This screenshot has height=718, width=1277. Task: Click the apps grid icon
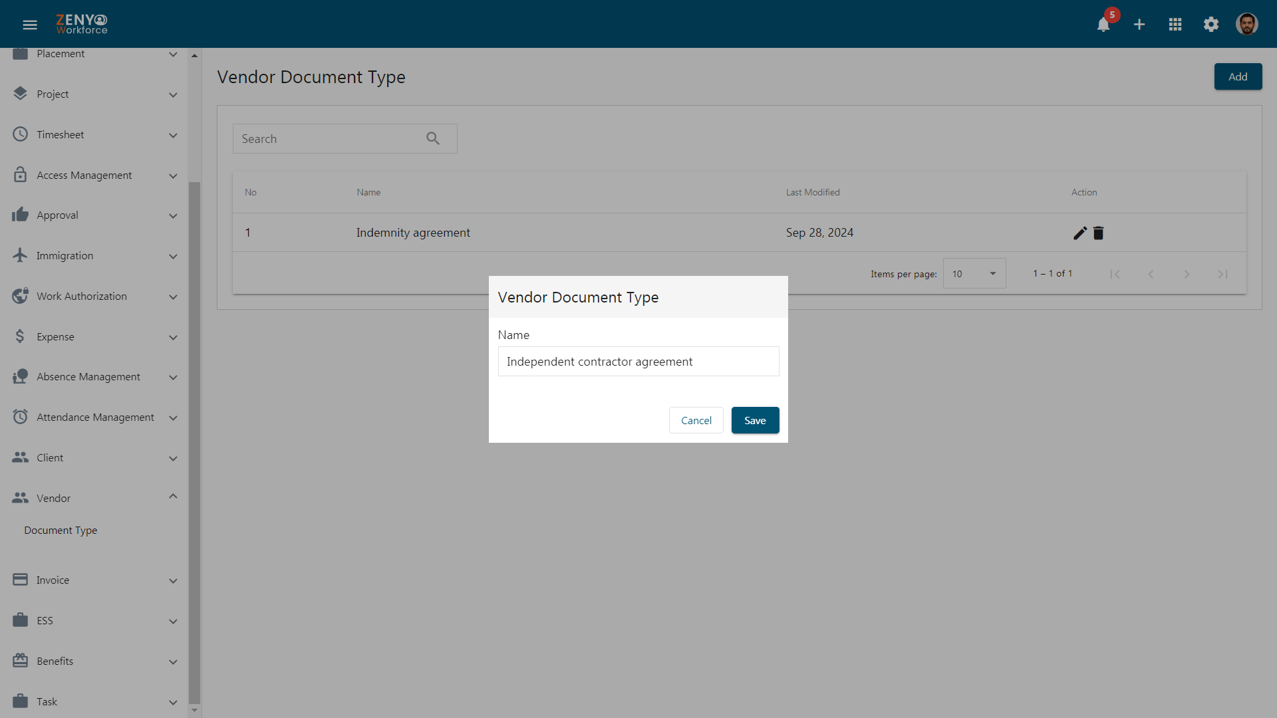[1175, 24]
